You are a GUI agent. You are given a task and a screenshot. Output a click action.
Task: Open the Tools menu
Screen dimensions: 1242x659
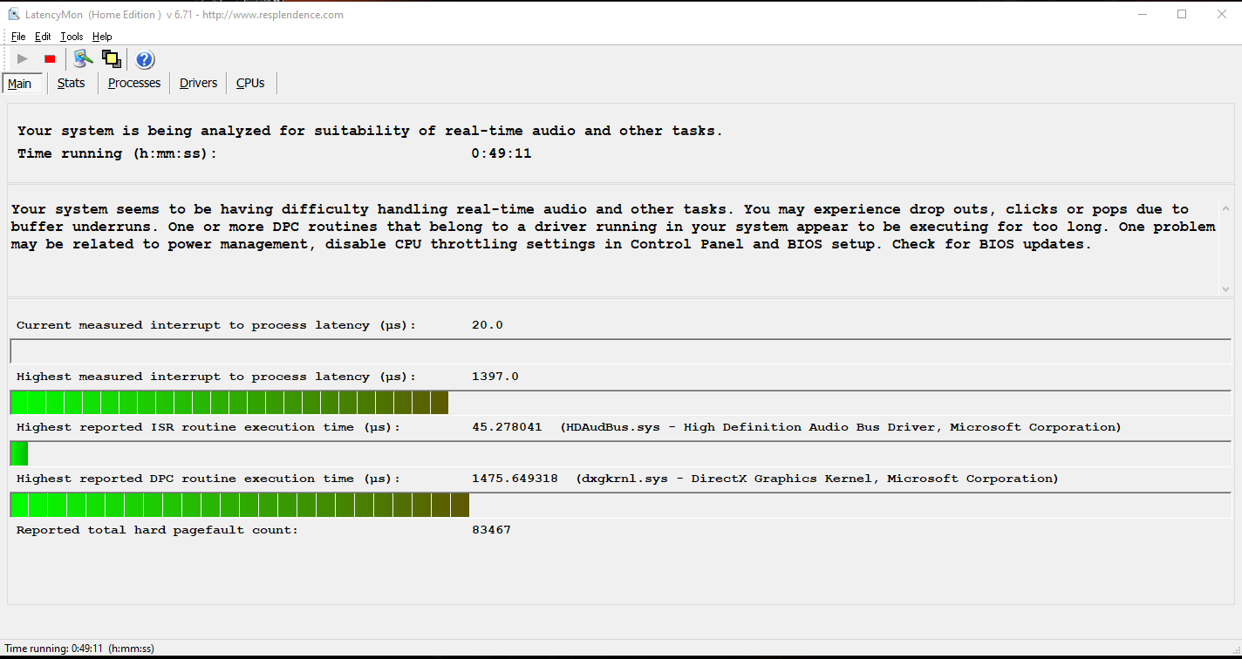tap(72, 37)
